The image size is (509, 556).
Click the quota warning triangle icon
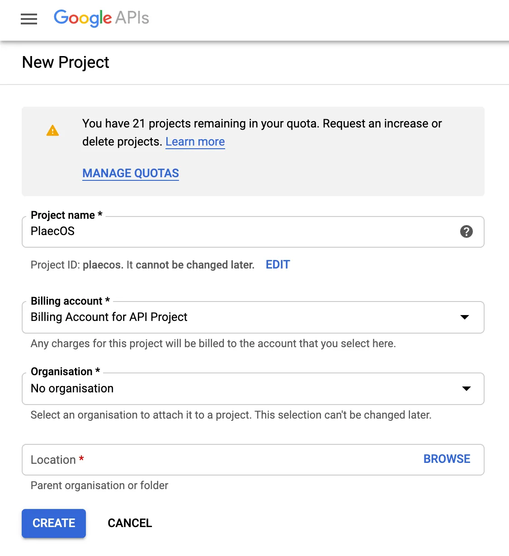53,131
